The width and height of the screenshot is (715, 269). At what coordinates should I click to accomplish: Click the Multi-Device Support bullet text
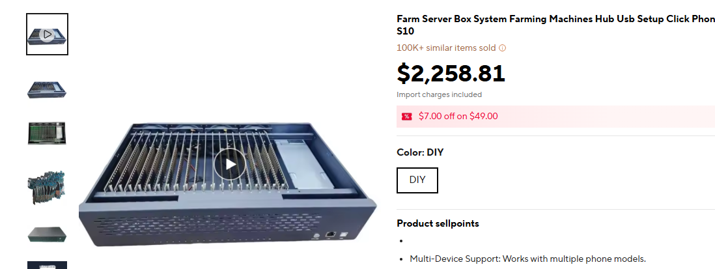tap(528, 259)
